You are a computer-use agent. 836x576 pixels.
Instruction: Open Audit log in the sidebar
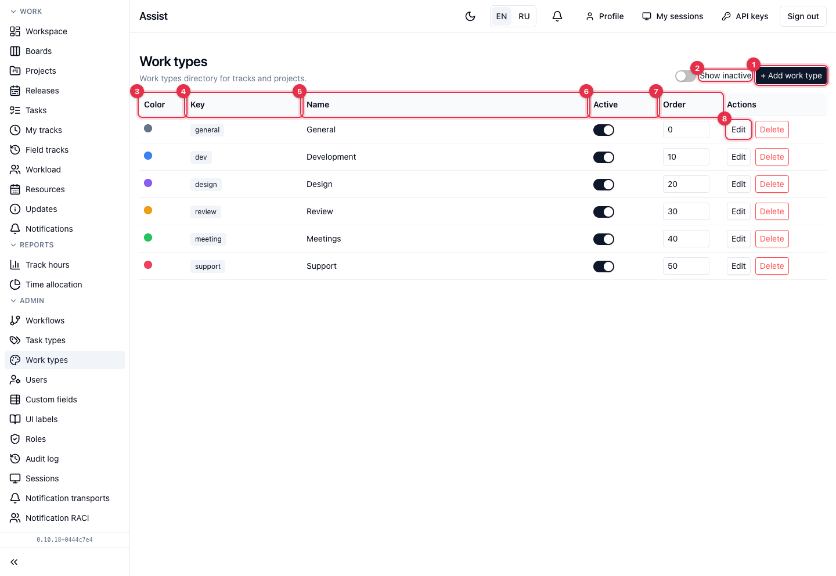click(x=64, y=459)
